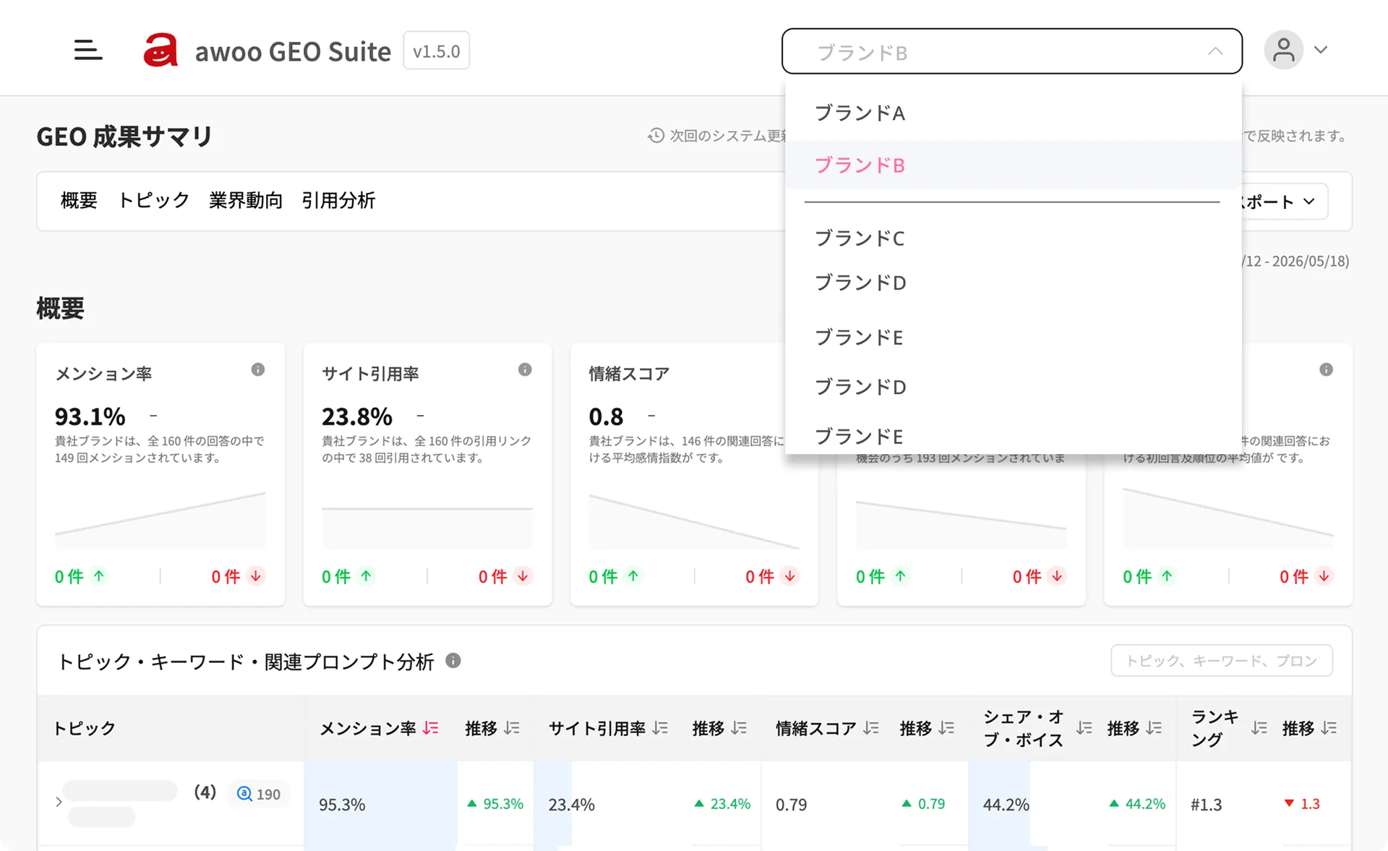Open the 業界動向 tab
The width and height of the screenshot is (1388, 851).
(x=246, y=200)
